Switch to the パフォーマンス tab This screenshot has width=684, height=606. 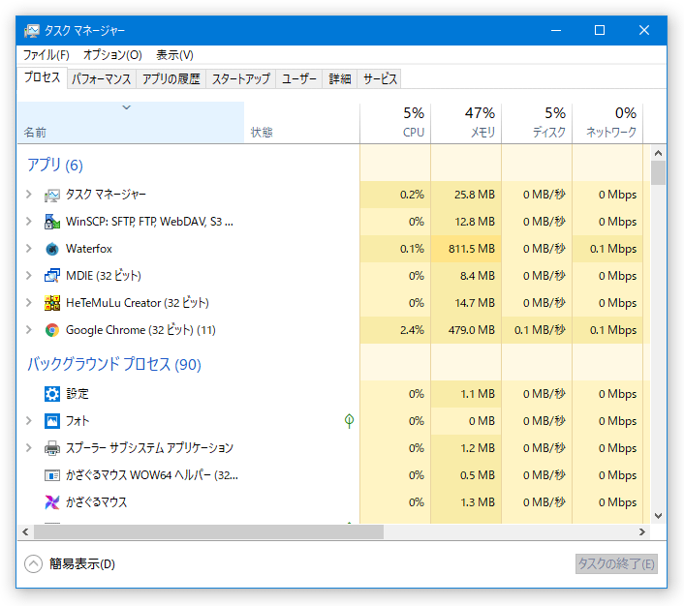click(101, 79)
